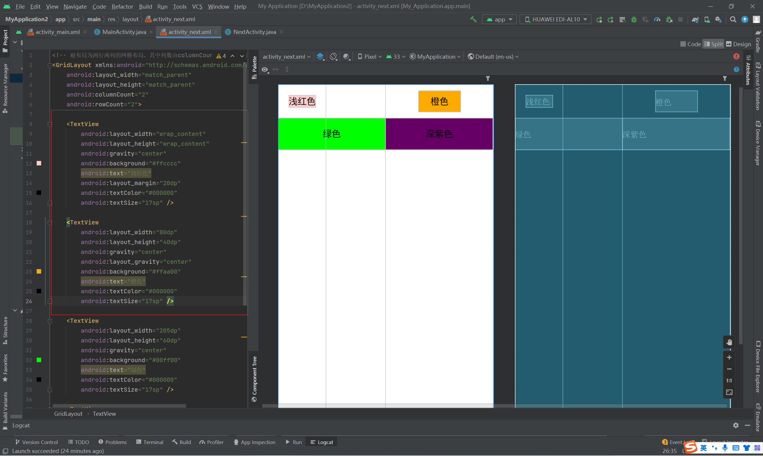This screenshot has width=763, height=456.
Task: Sync project with Gradle files elephant icon
Action: click(695, 20)
